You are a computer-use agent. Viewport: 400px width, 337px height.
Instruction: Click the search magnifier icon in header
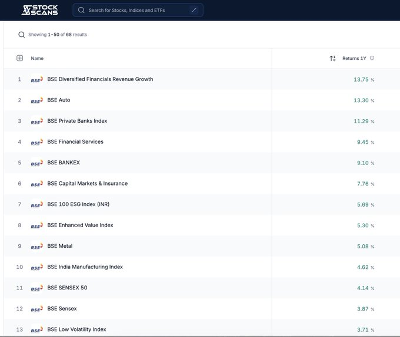click(81, 10)
